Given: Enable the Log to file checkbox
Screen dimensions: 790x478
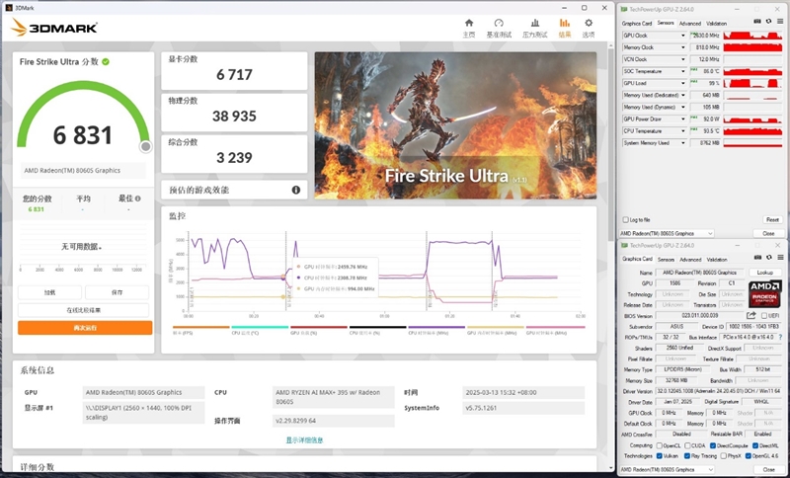Looking at the screenshot, I should [x=625, y=219].
